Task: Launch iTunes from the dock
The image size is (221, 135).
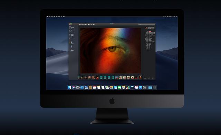Action: (x=136, y=87)
